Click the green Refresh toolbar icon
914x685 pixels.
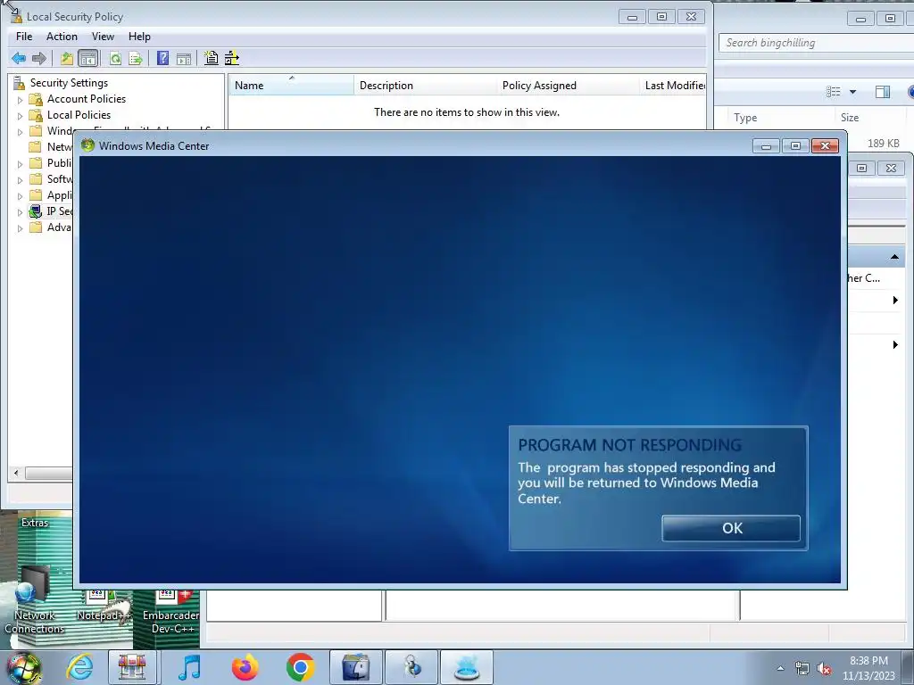[115, 58]
